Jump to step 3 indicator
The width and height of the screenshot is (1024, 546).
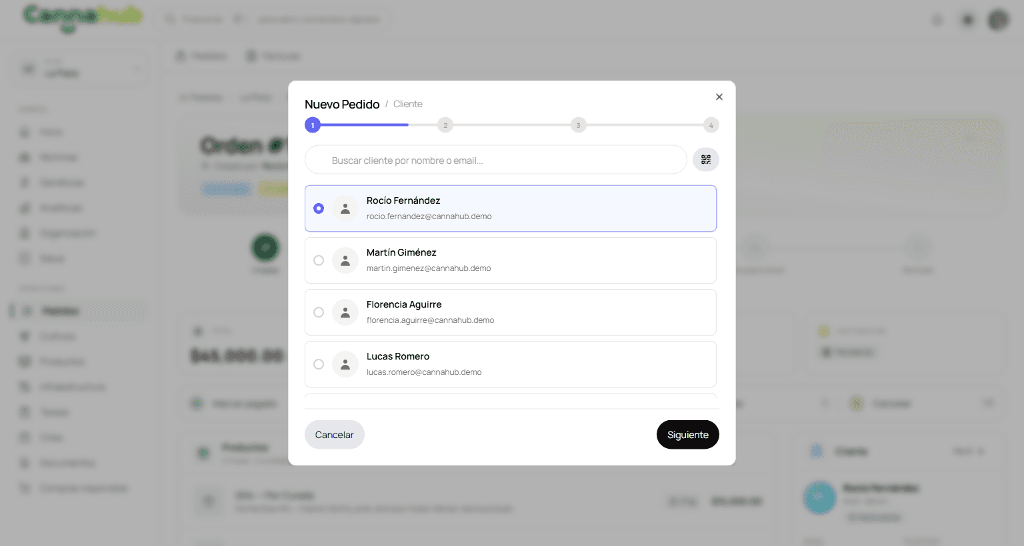(x=578, y=125)
